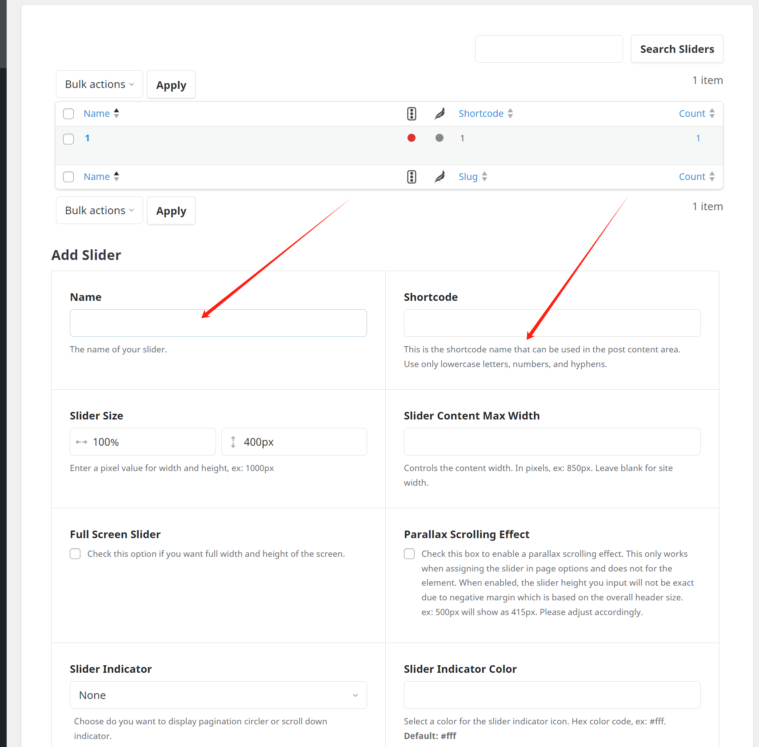Click the red status dot in slider row 1

[x=411, y=138]
